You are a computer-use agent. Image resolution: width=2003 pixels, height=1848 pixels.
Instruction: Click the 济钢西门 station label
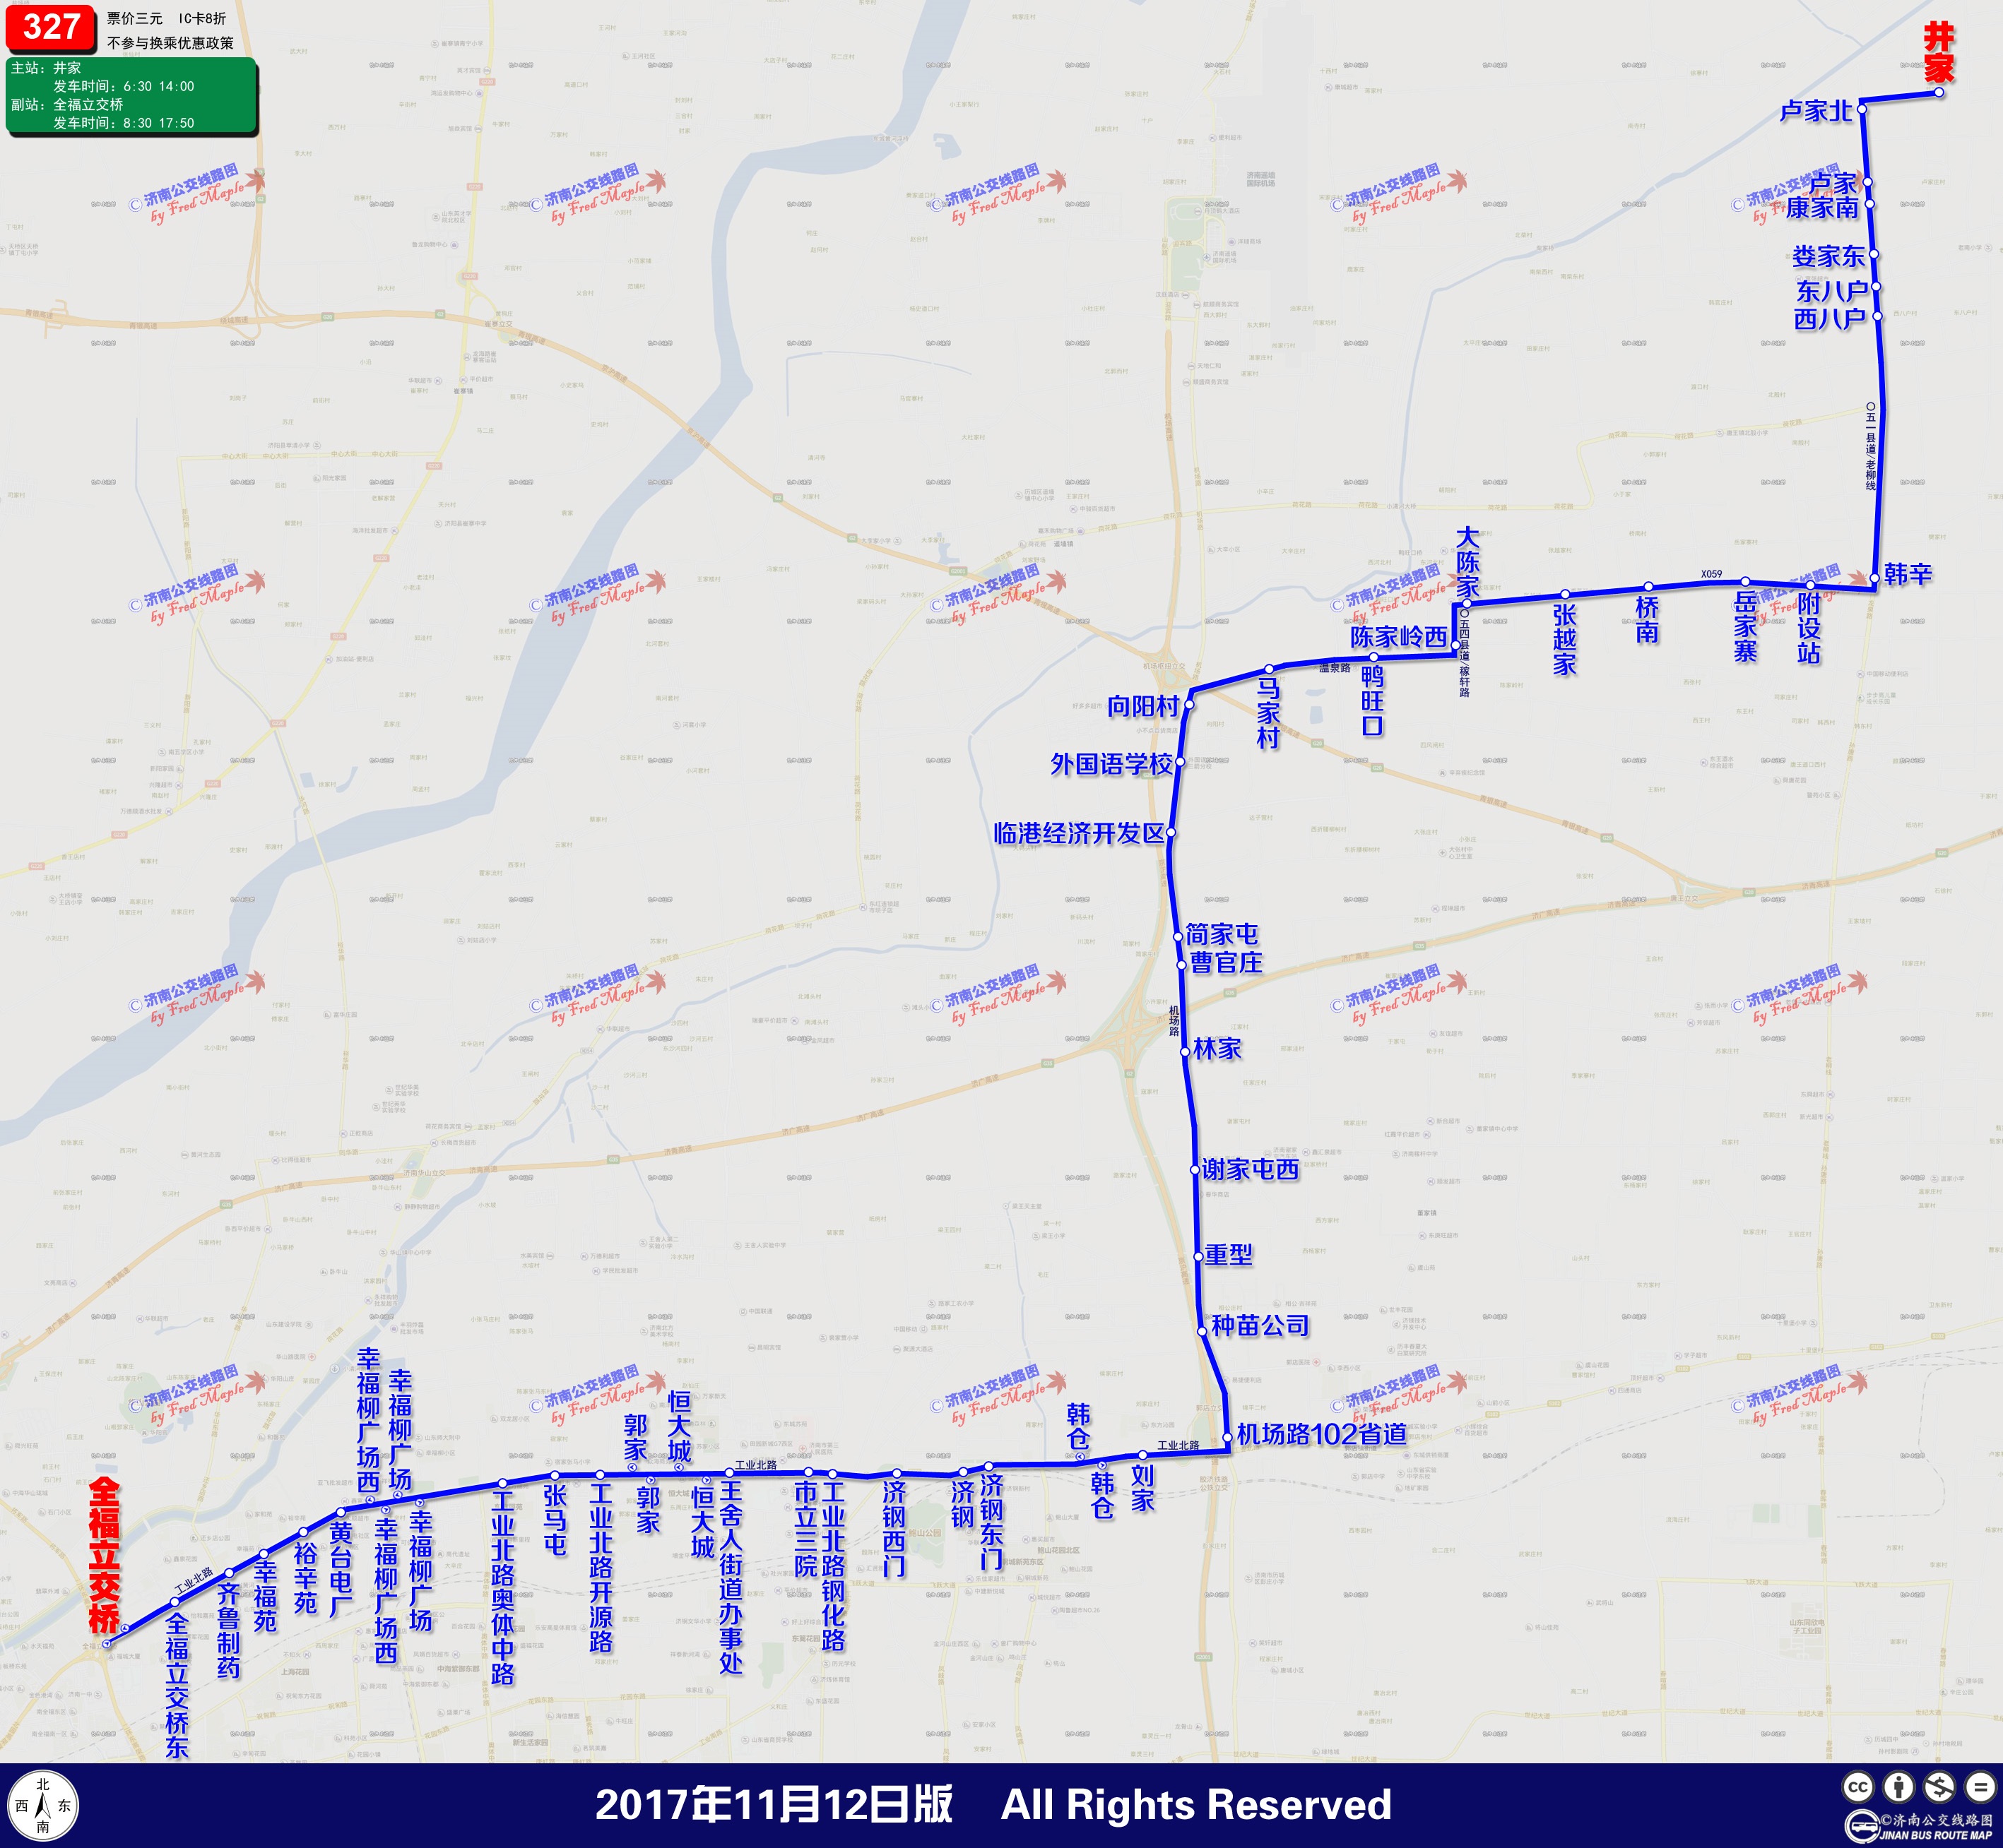(894, 1528)
